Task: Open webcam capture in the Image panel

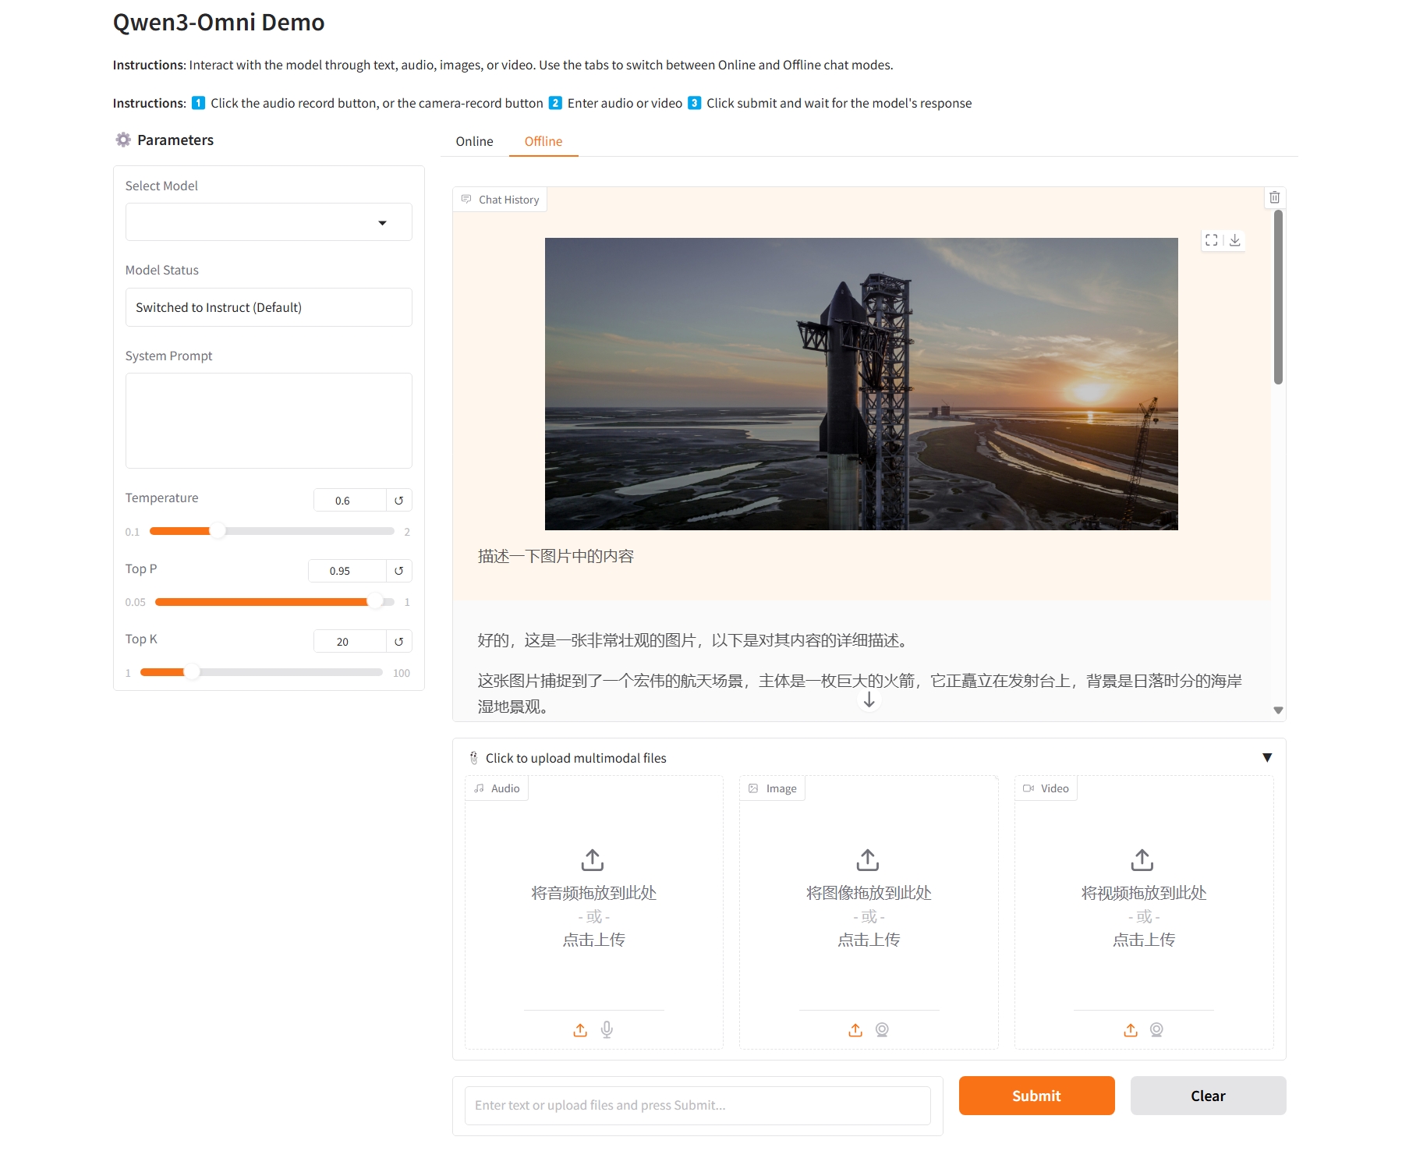Action: click(x=882, y=1030)
